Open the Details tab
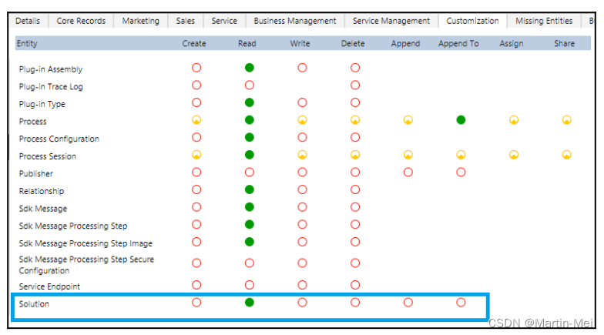 28,21
